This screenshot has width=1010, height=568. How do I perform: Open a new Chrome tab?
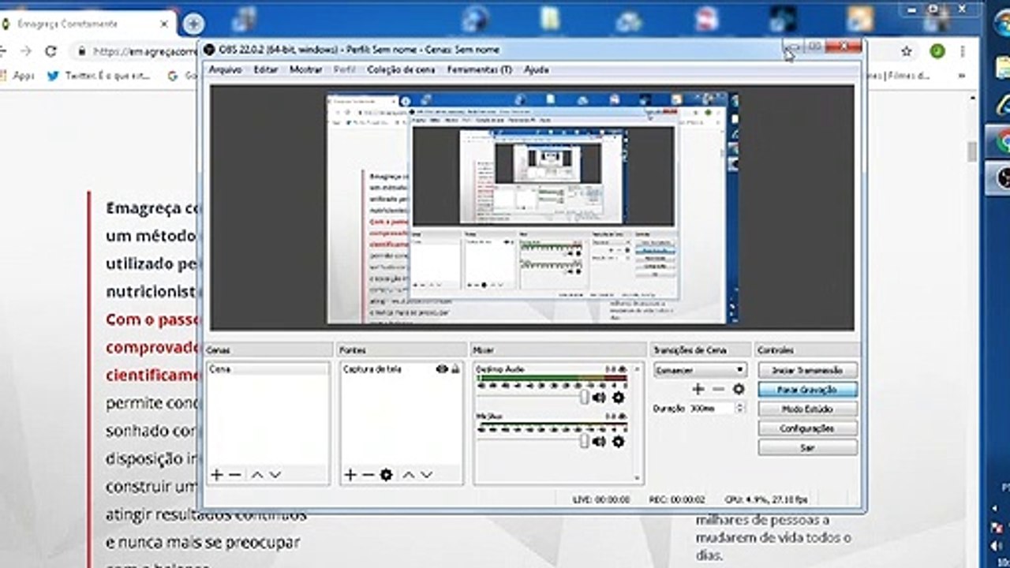[x=193, y=24]
